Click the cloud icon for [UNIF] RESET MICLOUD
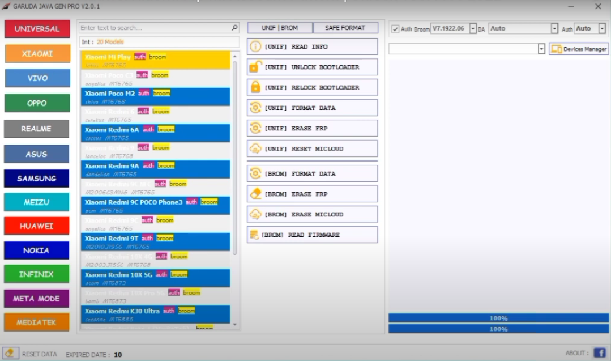The height and width of the screenshot is (361, 611). [x=255, y=148]
